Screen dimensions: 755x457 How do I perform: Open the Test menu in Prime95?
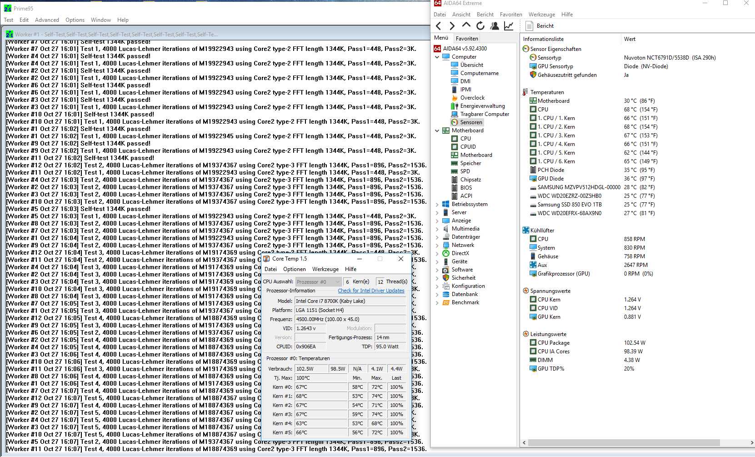(8, 20)
